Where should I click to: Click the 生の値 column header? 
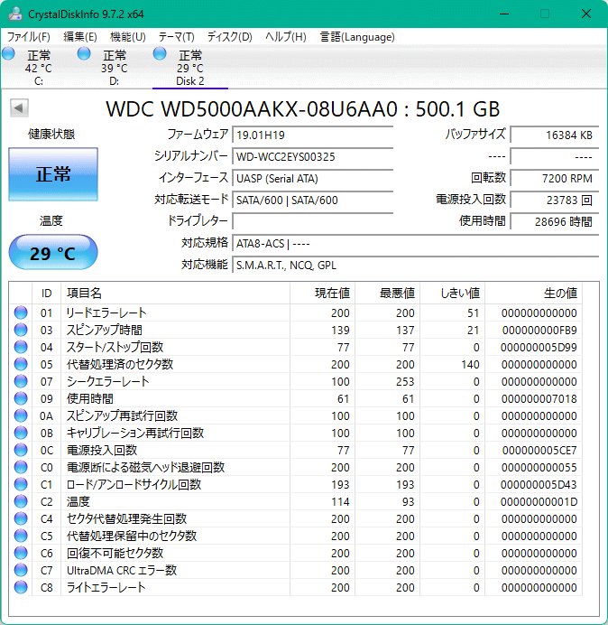pyautogui.click(x=533, y=294)
